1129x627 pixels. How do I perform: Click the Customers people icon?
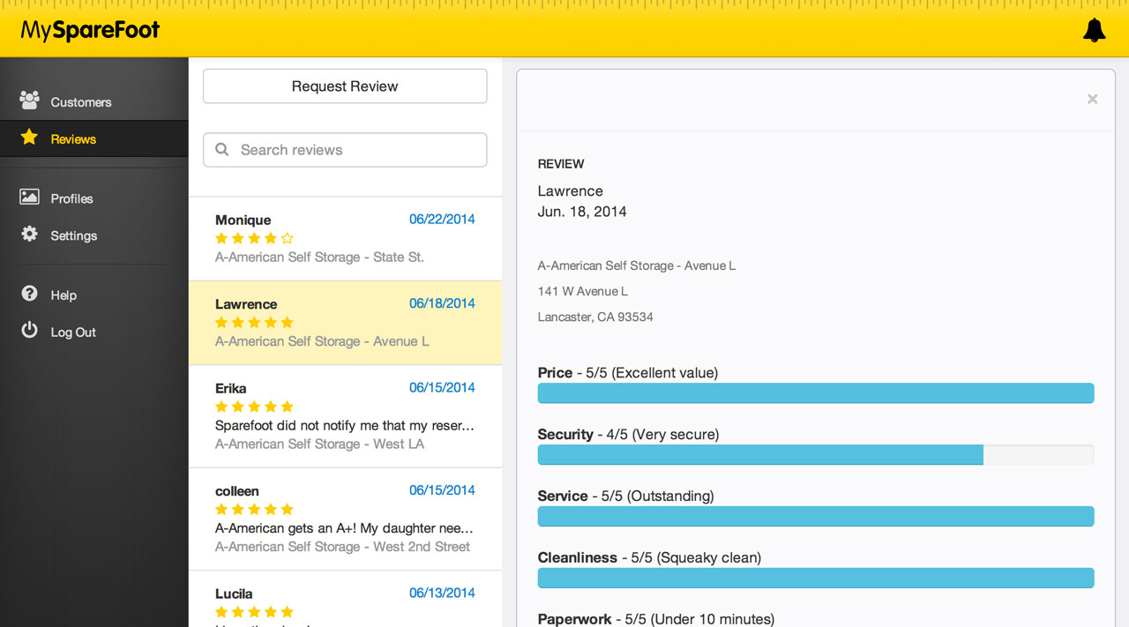tap(29, 101)
